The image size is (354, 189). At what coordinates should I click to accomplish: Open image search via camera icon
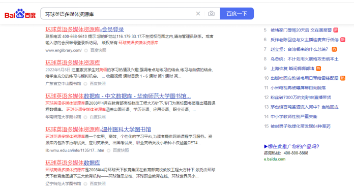(211, 14)
